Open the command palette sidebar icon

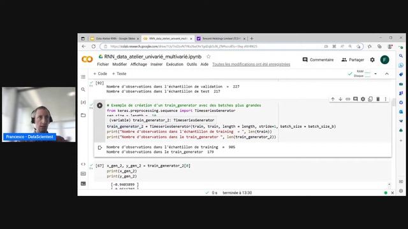(x=83, y=174)
